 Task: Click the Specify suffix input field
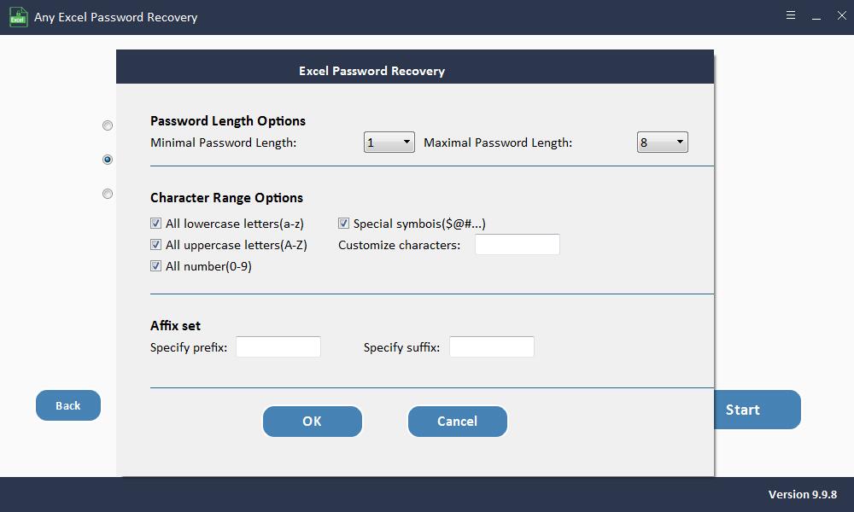491,346
